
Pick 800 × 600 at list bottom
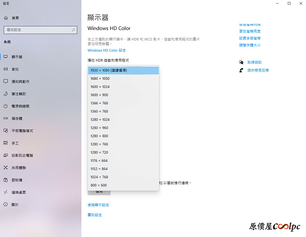click(x=123, y=185)
